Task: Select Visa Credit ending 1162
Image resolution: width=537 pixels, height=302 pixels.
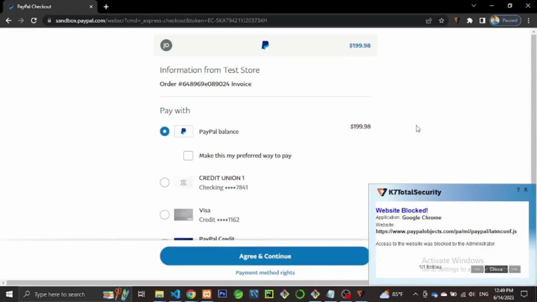Action: click(164, 215)
